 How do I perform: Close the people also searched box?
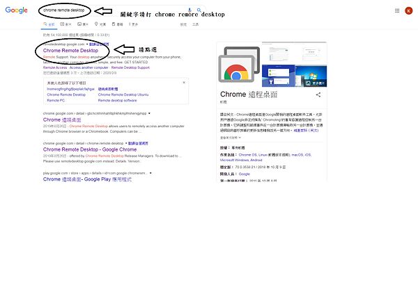184,83
